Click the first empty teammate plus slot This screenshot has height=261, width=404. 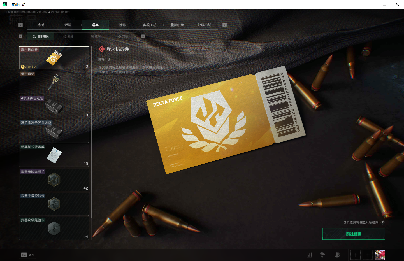pyautogui.click(x=356, y=255)
